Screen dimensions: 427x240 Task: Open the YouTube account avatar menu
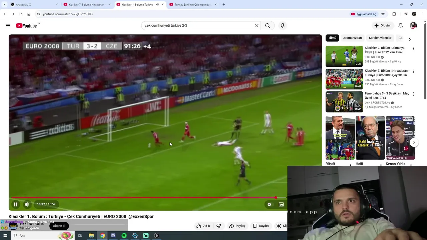coord(413,26)
